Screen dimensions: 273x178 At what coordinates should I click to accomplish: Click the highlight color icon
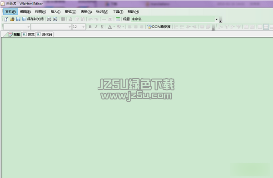coord(119,27)
